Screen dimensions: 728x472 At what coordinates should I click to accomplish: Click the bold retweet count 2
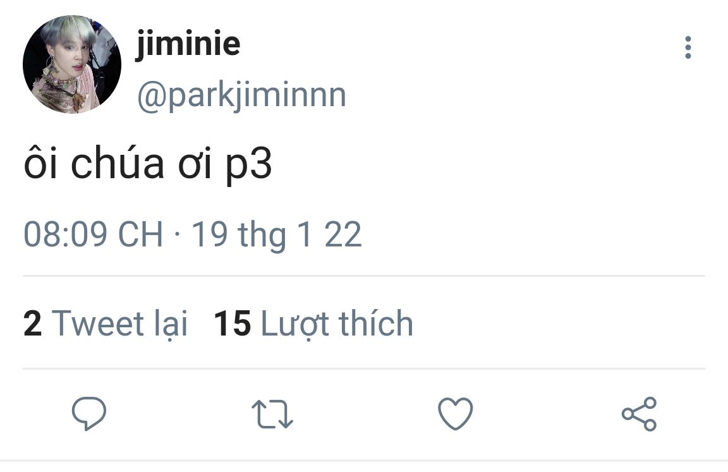click(32, 324)
